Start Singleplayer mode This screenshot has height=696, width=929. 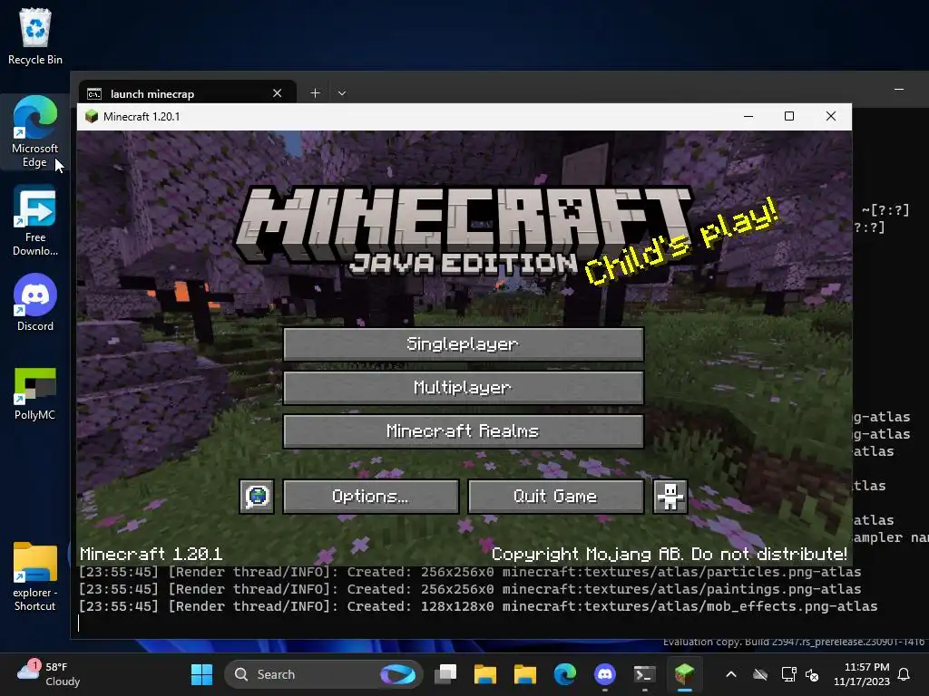pos(464,343)
